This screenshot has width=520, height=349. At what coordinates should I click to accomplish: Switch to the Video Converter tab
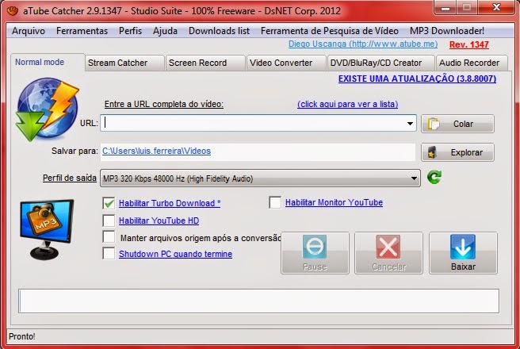coord(286,63)
